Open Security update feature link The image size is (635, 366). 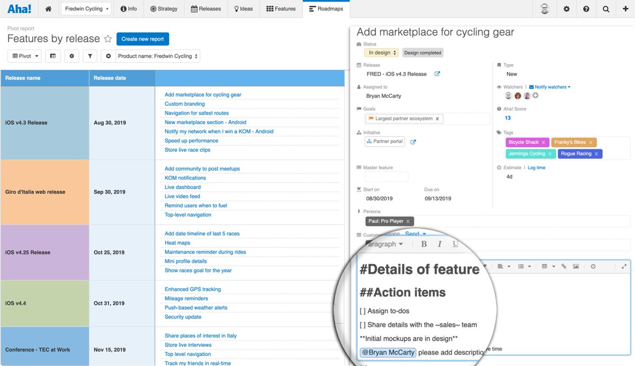[183, 317]
